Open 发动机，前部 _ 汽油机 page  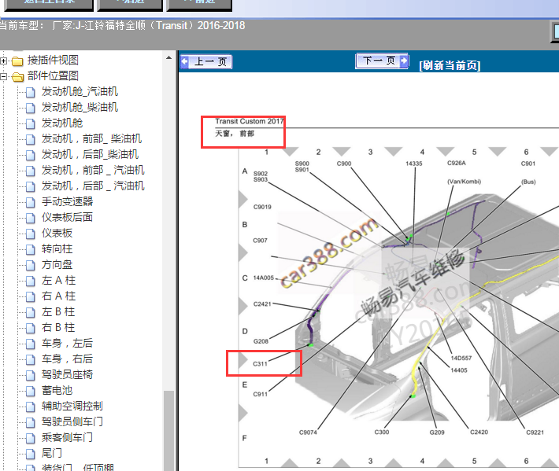click(93, 170)
